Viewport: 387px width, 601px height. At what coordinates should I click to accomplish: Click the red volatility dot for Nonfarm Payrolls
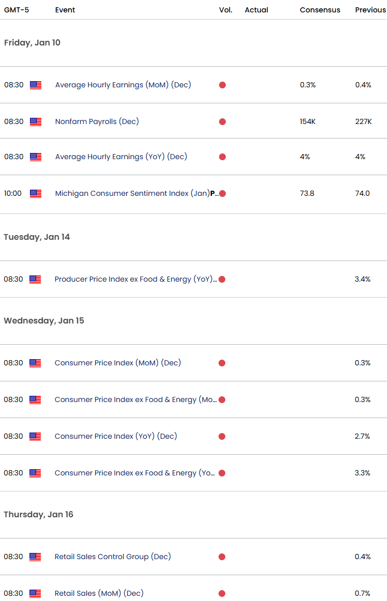222,121
